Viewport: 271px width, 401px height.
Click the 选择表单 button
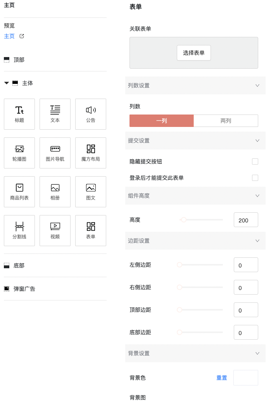click(x=194, y=53)
